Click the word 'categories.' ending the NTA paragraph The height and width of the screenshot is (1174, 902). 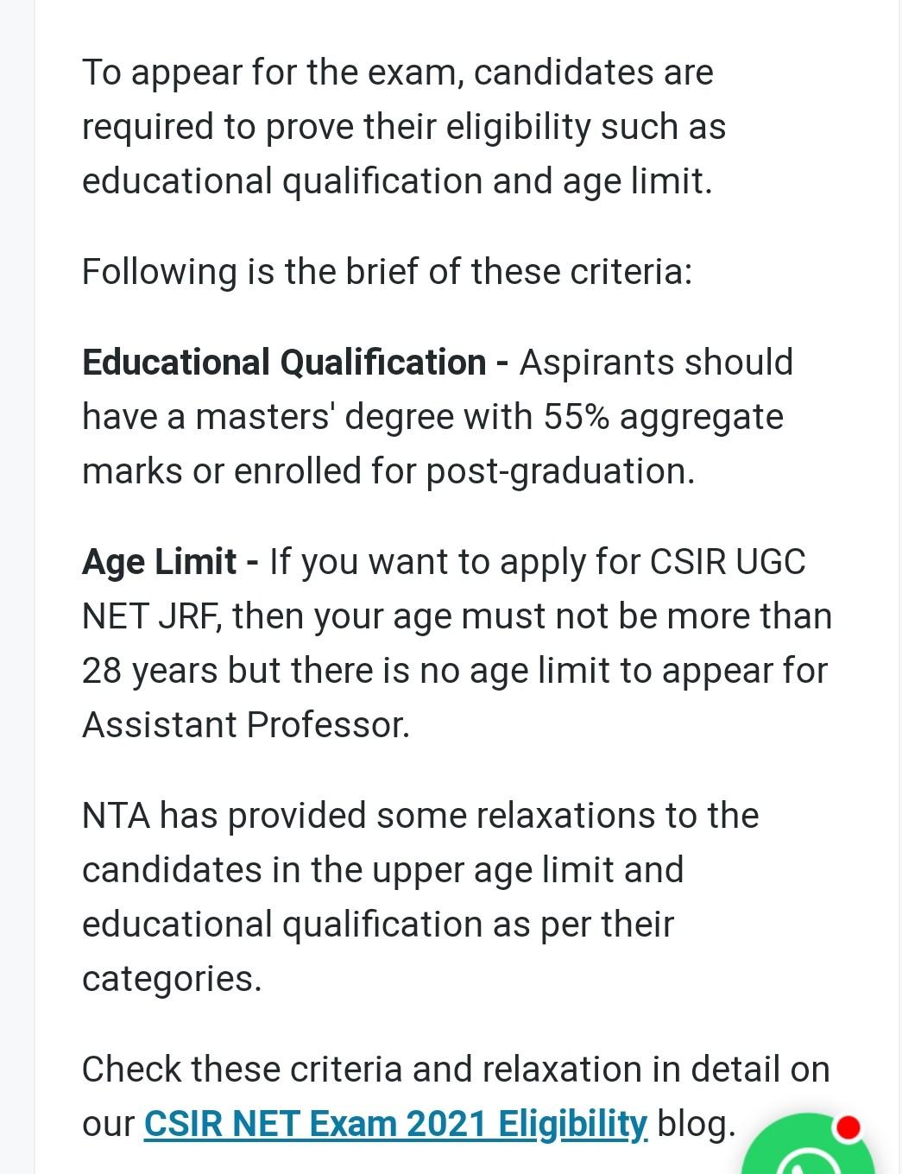point(171,979)
